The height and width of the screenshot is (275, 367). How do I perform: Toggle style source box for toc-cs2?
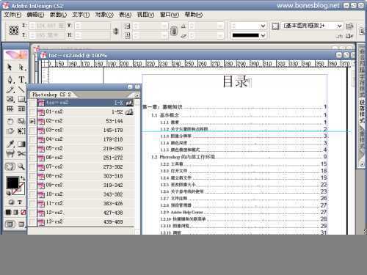tap(32, 103)
